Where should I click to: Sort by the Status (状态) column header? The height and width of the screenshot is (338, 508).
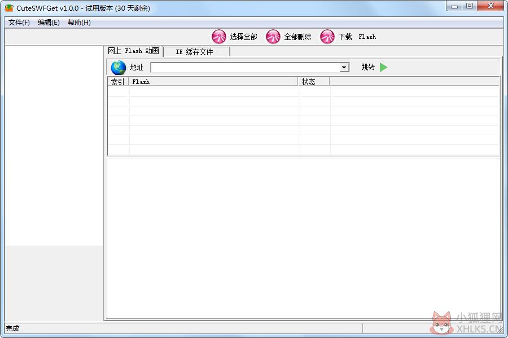click(314, 82)
